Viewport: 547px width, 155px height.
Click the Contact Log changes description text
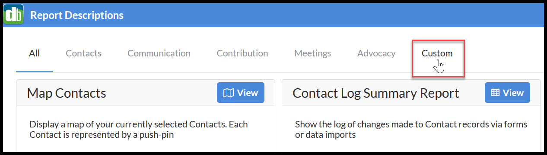(411, 130)
